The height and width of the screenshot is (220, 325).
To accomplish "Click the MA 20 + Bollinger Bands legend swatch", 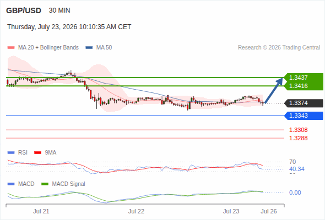I will (x=11, y=48).
